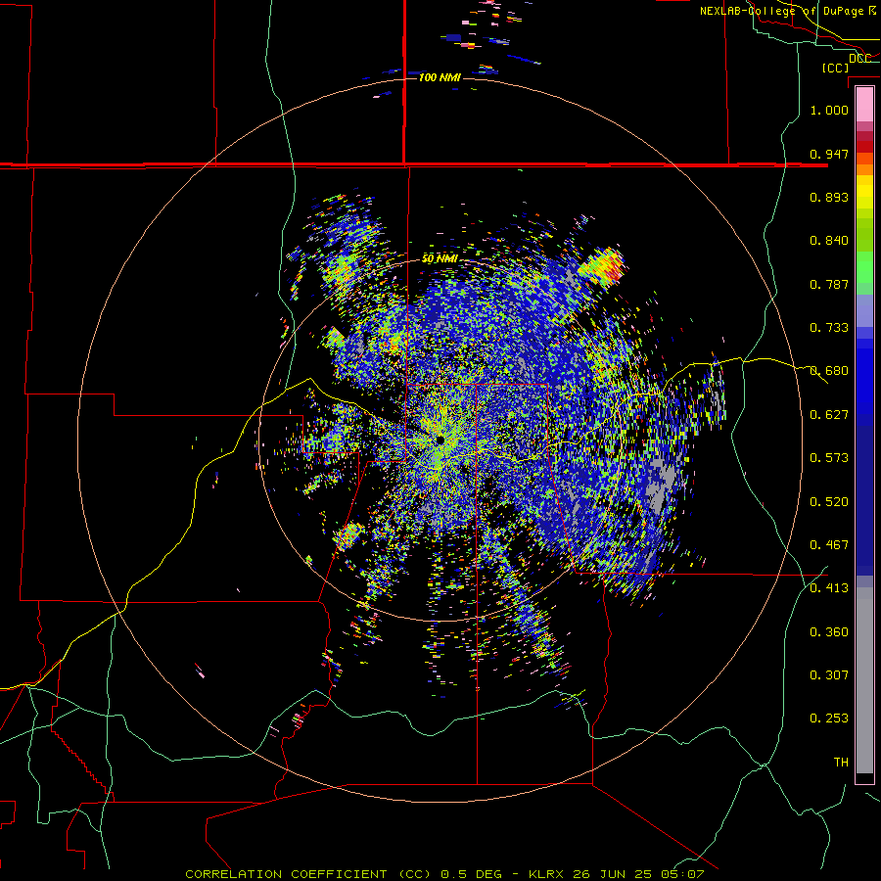
Task: Click the 0.413 scale value
Action: [829, 588]
